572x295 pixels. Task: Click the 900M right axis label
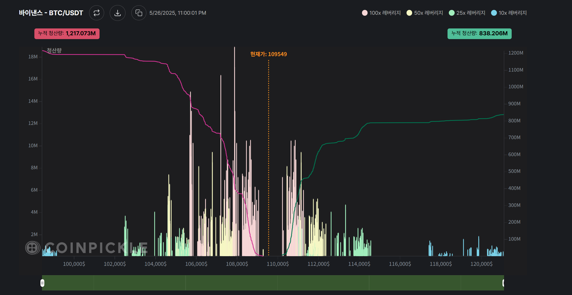514,104
